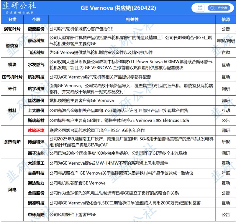The height and width of the screenshot is (222, 236).
Task: Select the red 冰轮环境 stock name
Action: [36, 130]
